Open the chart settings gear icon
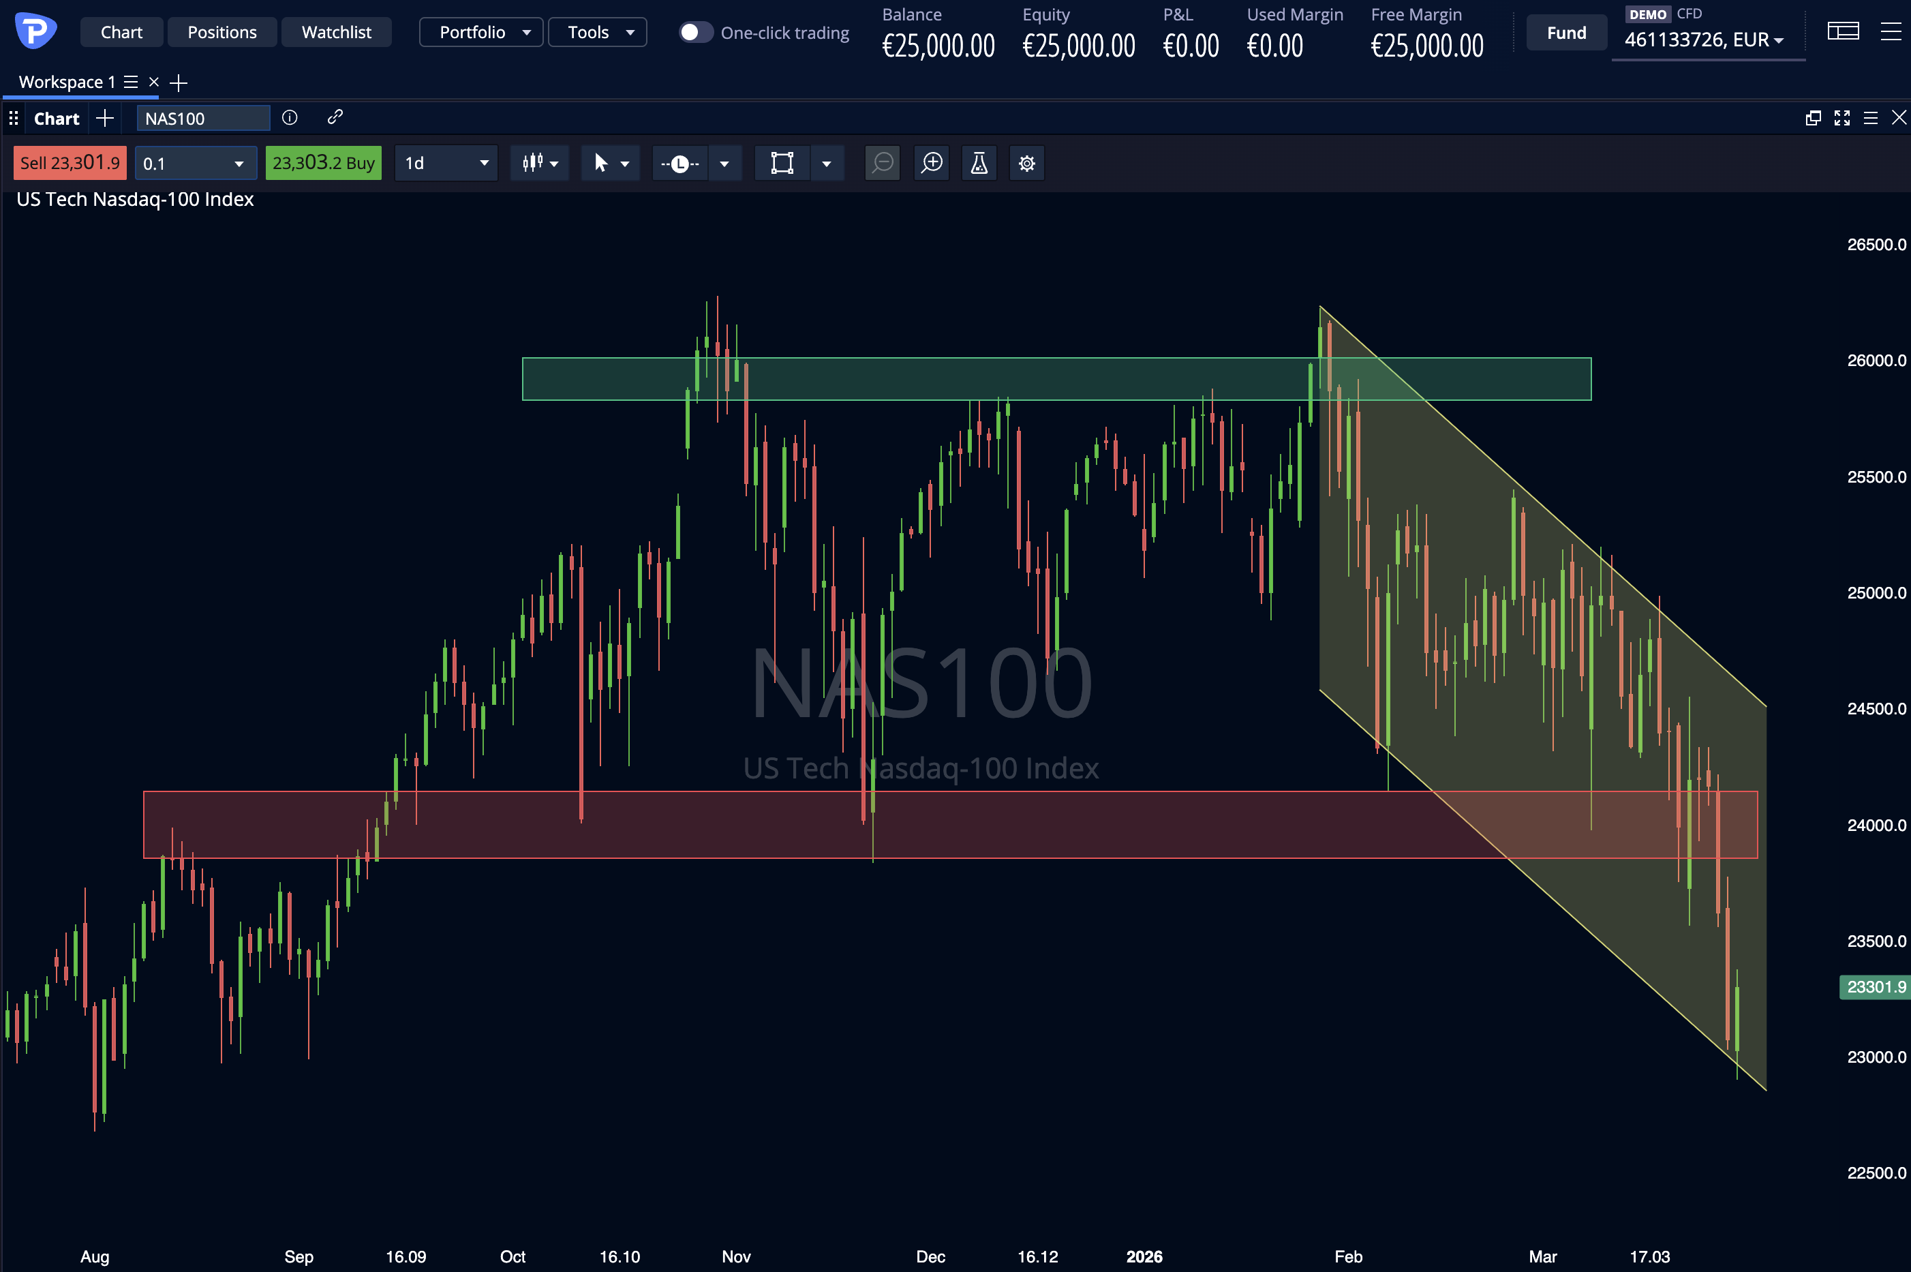 coord(1026,162)
